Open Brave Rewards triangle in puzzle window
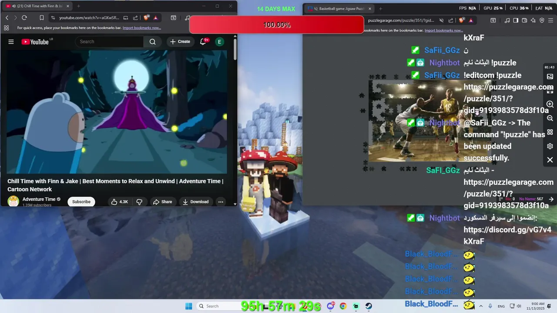This screenshot has width=557, height=313. (471, 20)
